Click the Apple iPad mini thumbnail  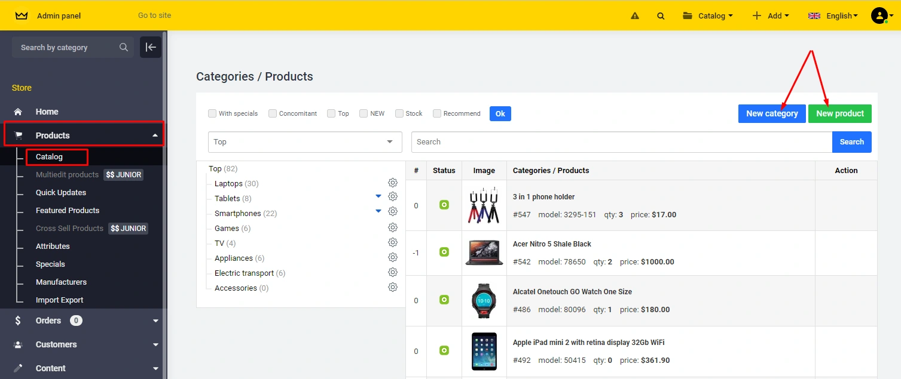click(x=484, y=351)
